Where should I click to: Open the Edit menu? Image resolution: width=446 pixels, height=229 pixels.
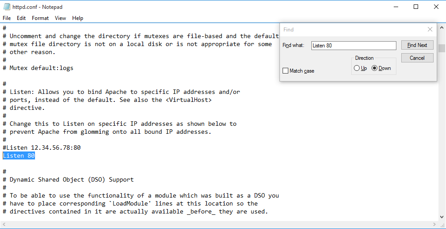tap(21, 18)
